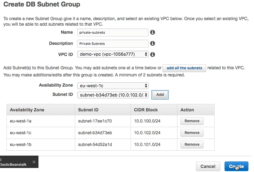Screen dimensions: 254x172
Task: Open the Subnet ID dropdown
Action: (x=113, y=95)
